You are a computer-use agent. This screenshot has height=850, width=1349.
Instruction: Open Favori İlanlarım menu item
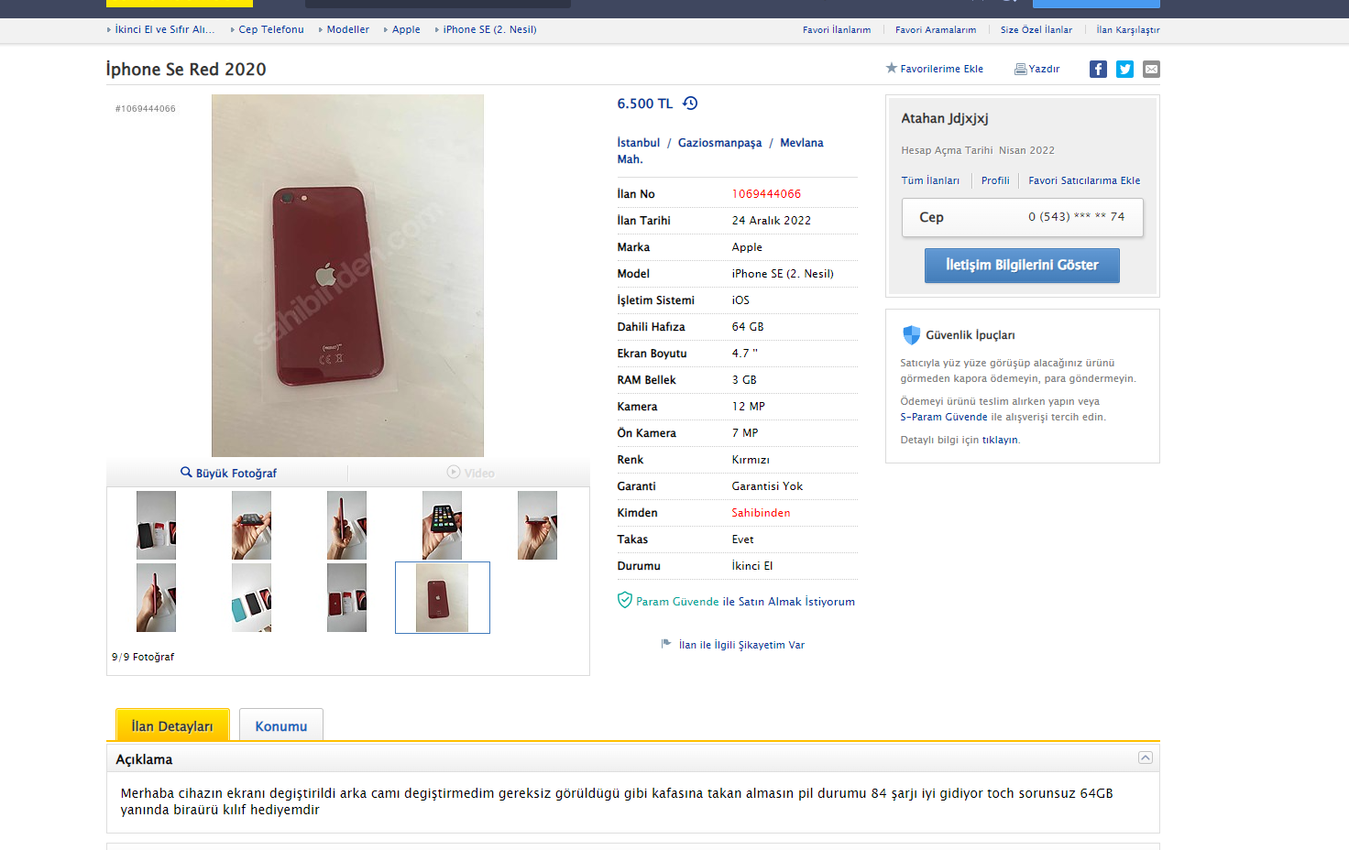pyautogui.click(x=837, y=29)
